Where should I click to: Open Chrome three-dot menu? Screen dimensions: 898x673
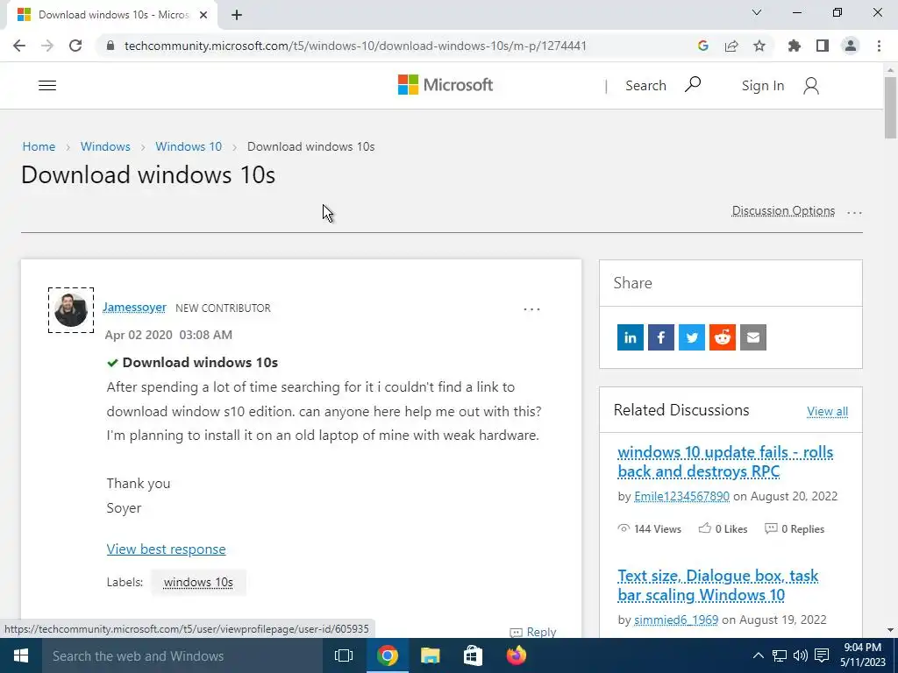click(879, 46)
